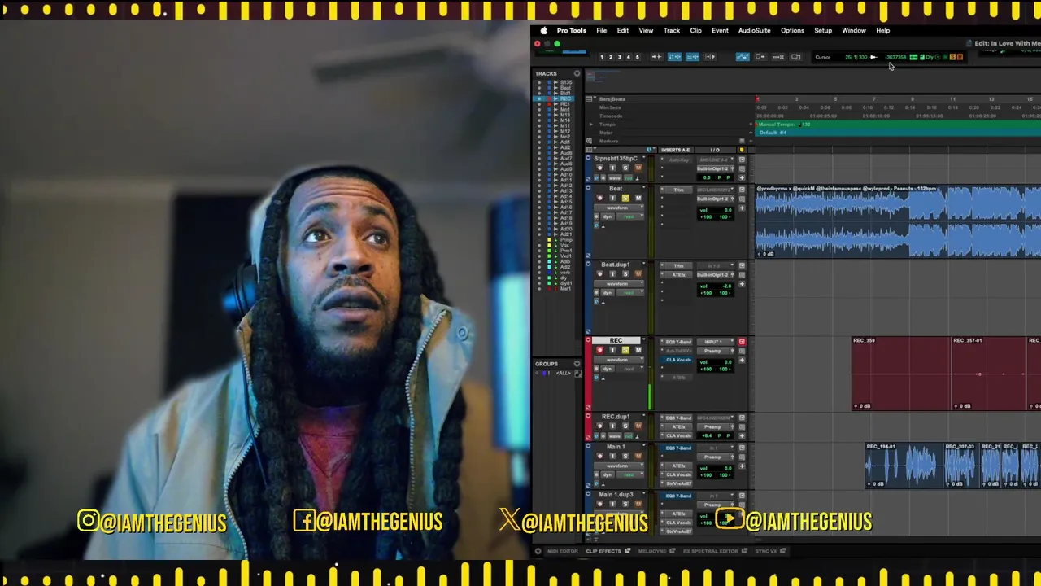Toggle visibility dot for Mat1 track
Image resolution: width=1041 pixels, height=586 pixels.
click(x=538, y=289)
